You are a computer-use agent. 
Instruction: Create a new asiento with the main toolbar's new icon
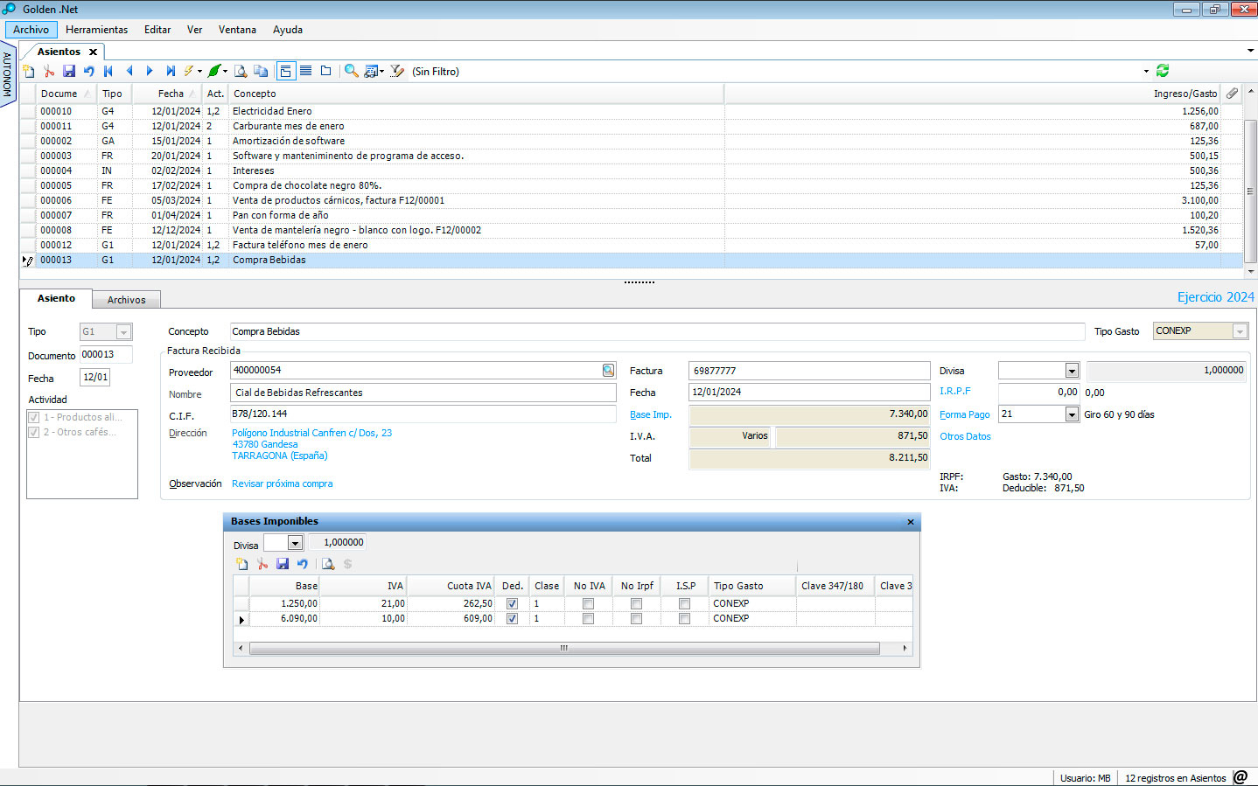[x=29, y=71]
